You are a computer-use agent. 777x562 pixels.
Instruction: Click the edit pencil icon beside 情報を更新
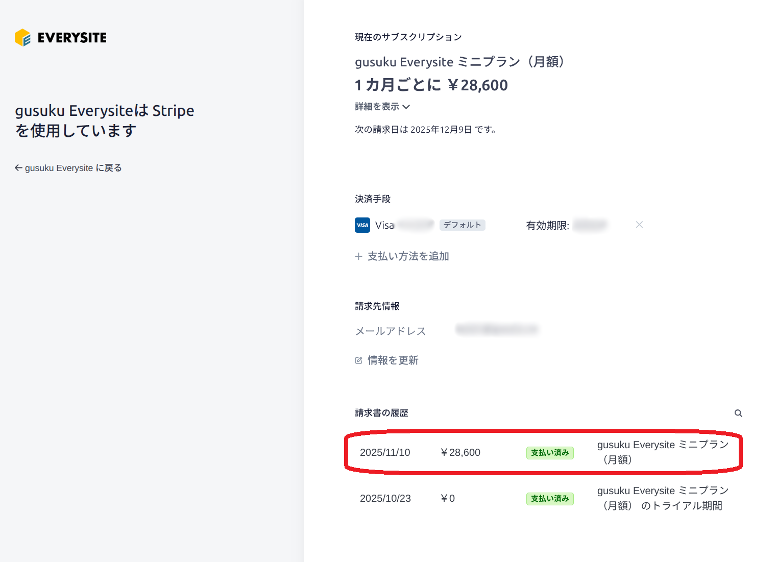(x=358, y=360)
